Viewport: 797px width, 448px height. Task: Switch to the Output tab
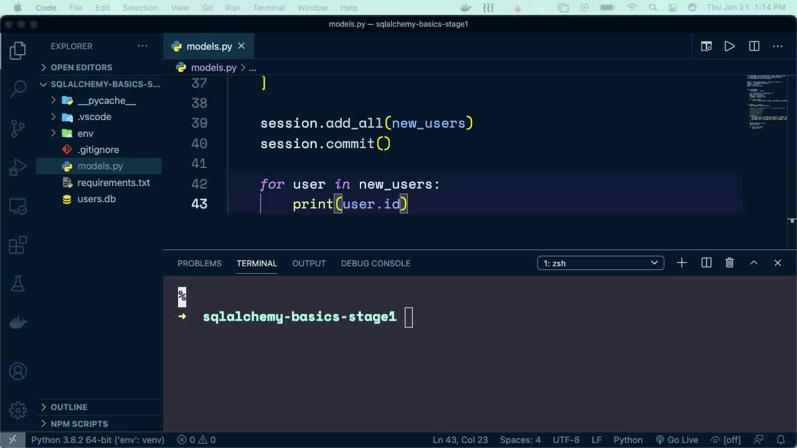(309, 263)
